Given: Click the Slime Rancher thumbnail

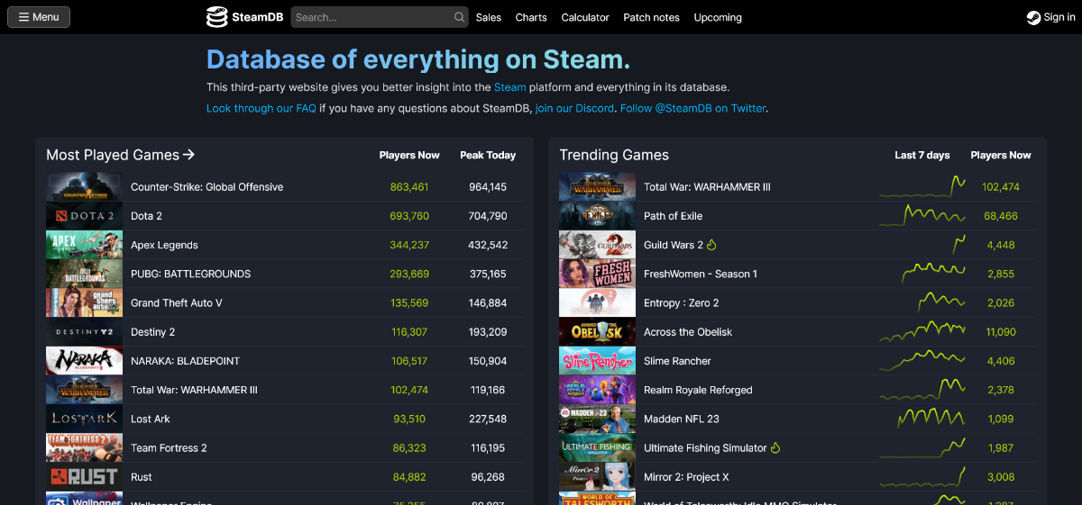Looking at the screenshot, I should point(597,361).
